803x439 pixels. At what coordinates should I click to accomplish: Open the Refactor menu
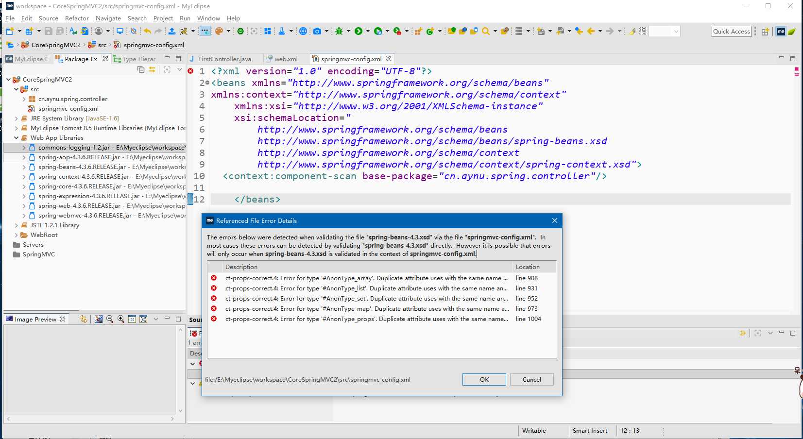pos(77,18)
